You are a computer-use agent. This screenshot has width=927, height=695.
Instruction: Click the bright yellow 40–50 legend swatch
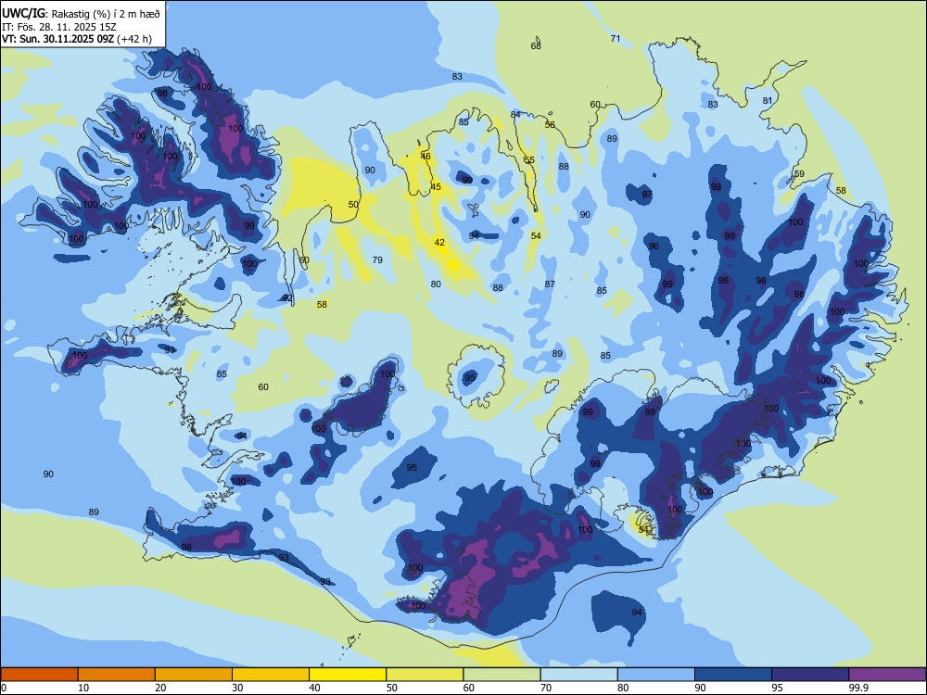click(348, 675)
